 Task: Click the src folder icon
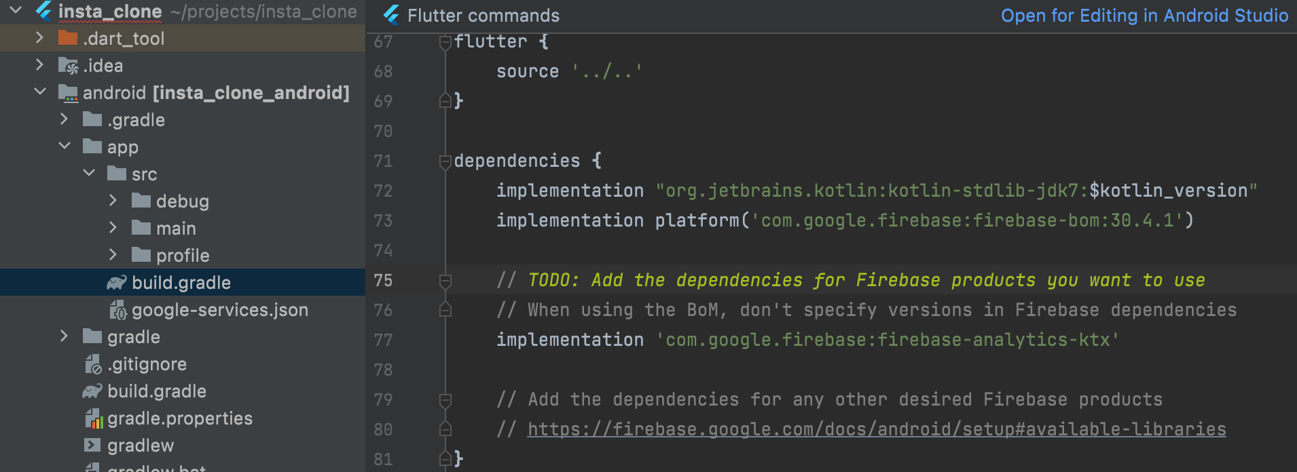pos(117,174)
